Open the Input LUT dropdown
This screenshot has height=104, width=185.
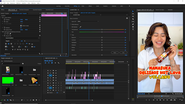[x=88, y=21]
